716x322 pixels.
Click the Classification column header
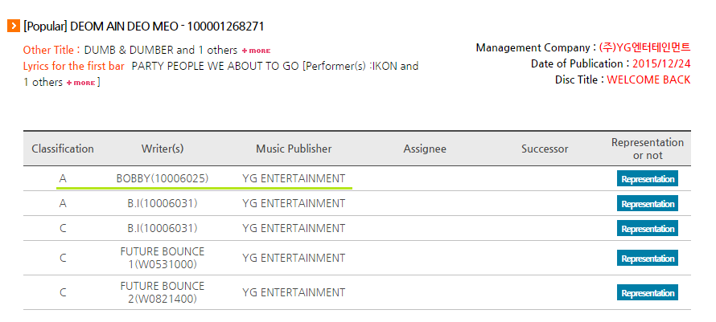coord(63,149)
